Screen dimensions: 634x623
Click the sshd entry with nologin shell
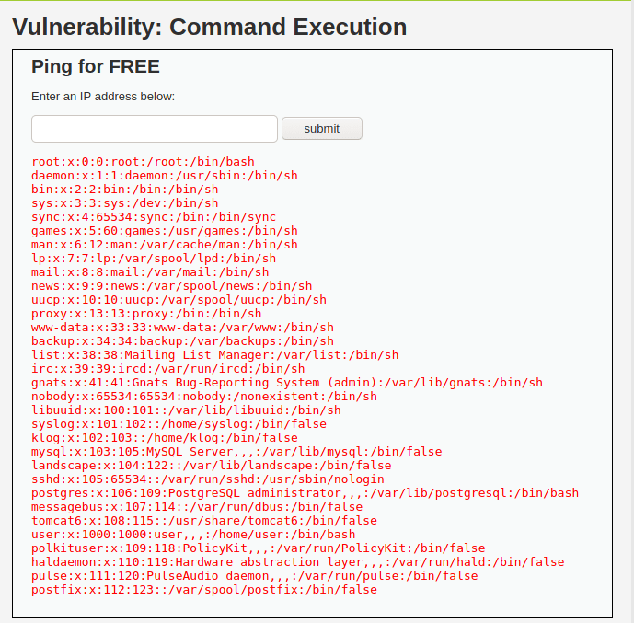click(207, 479)
